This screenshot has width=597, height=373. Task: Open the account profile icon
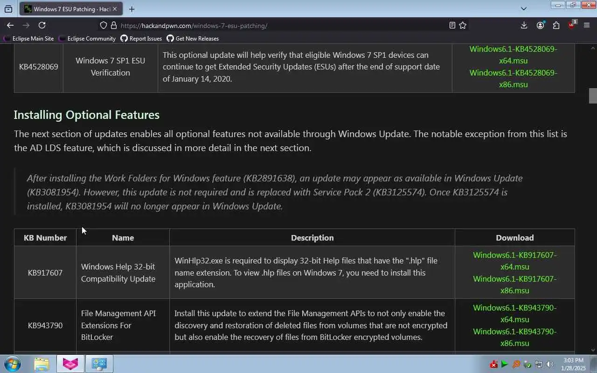click(x=540, y=25)
